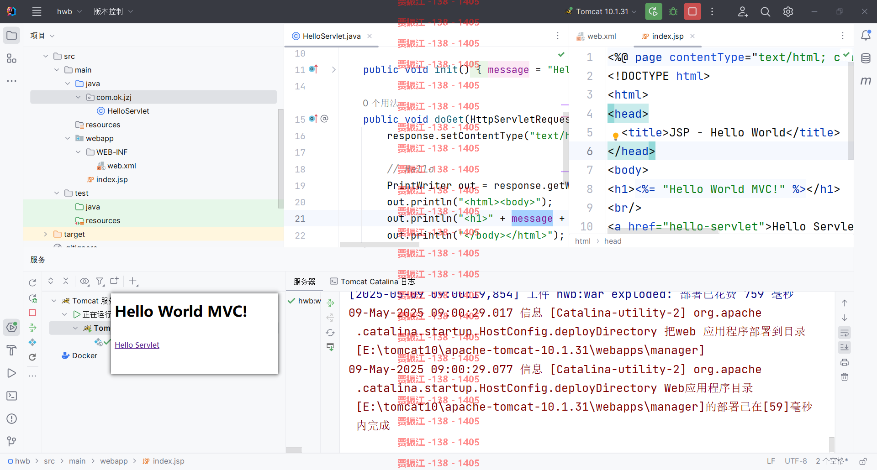Click the Rerun Tomcat green button

(x=654, y=12)
